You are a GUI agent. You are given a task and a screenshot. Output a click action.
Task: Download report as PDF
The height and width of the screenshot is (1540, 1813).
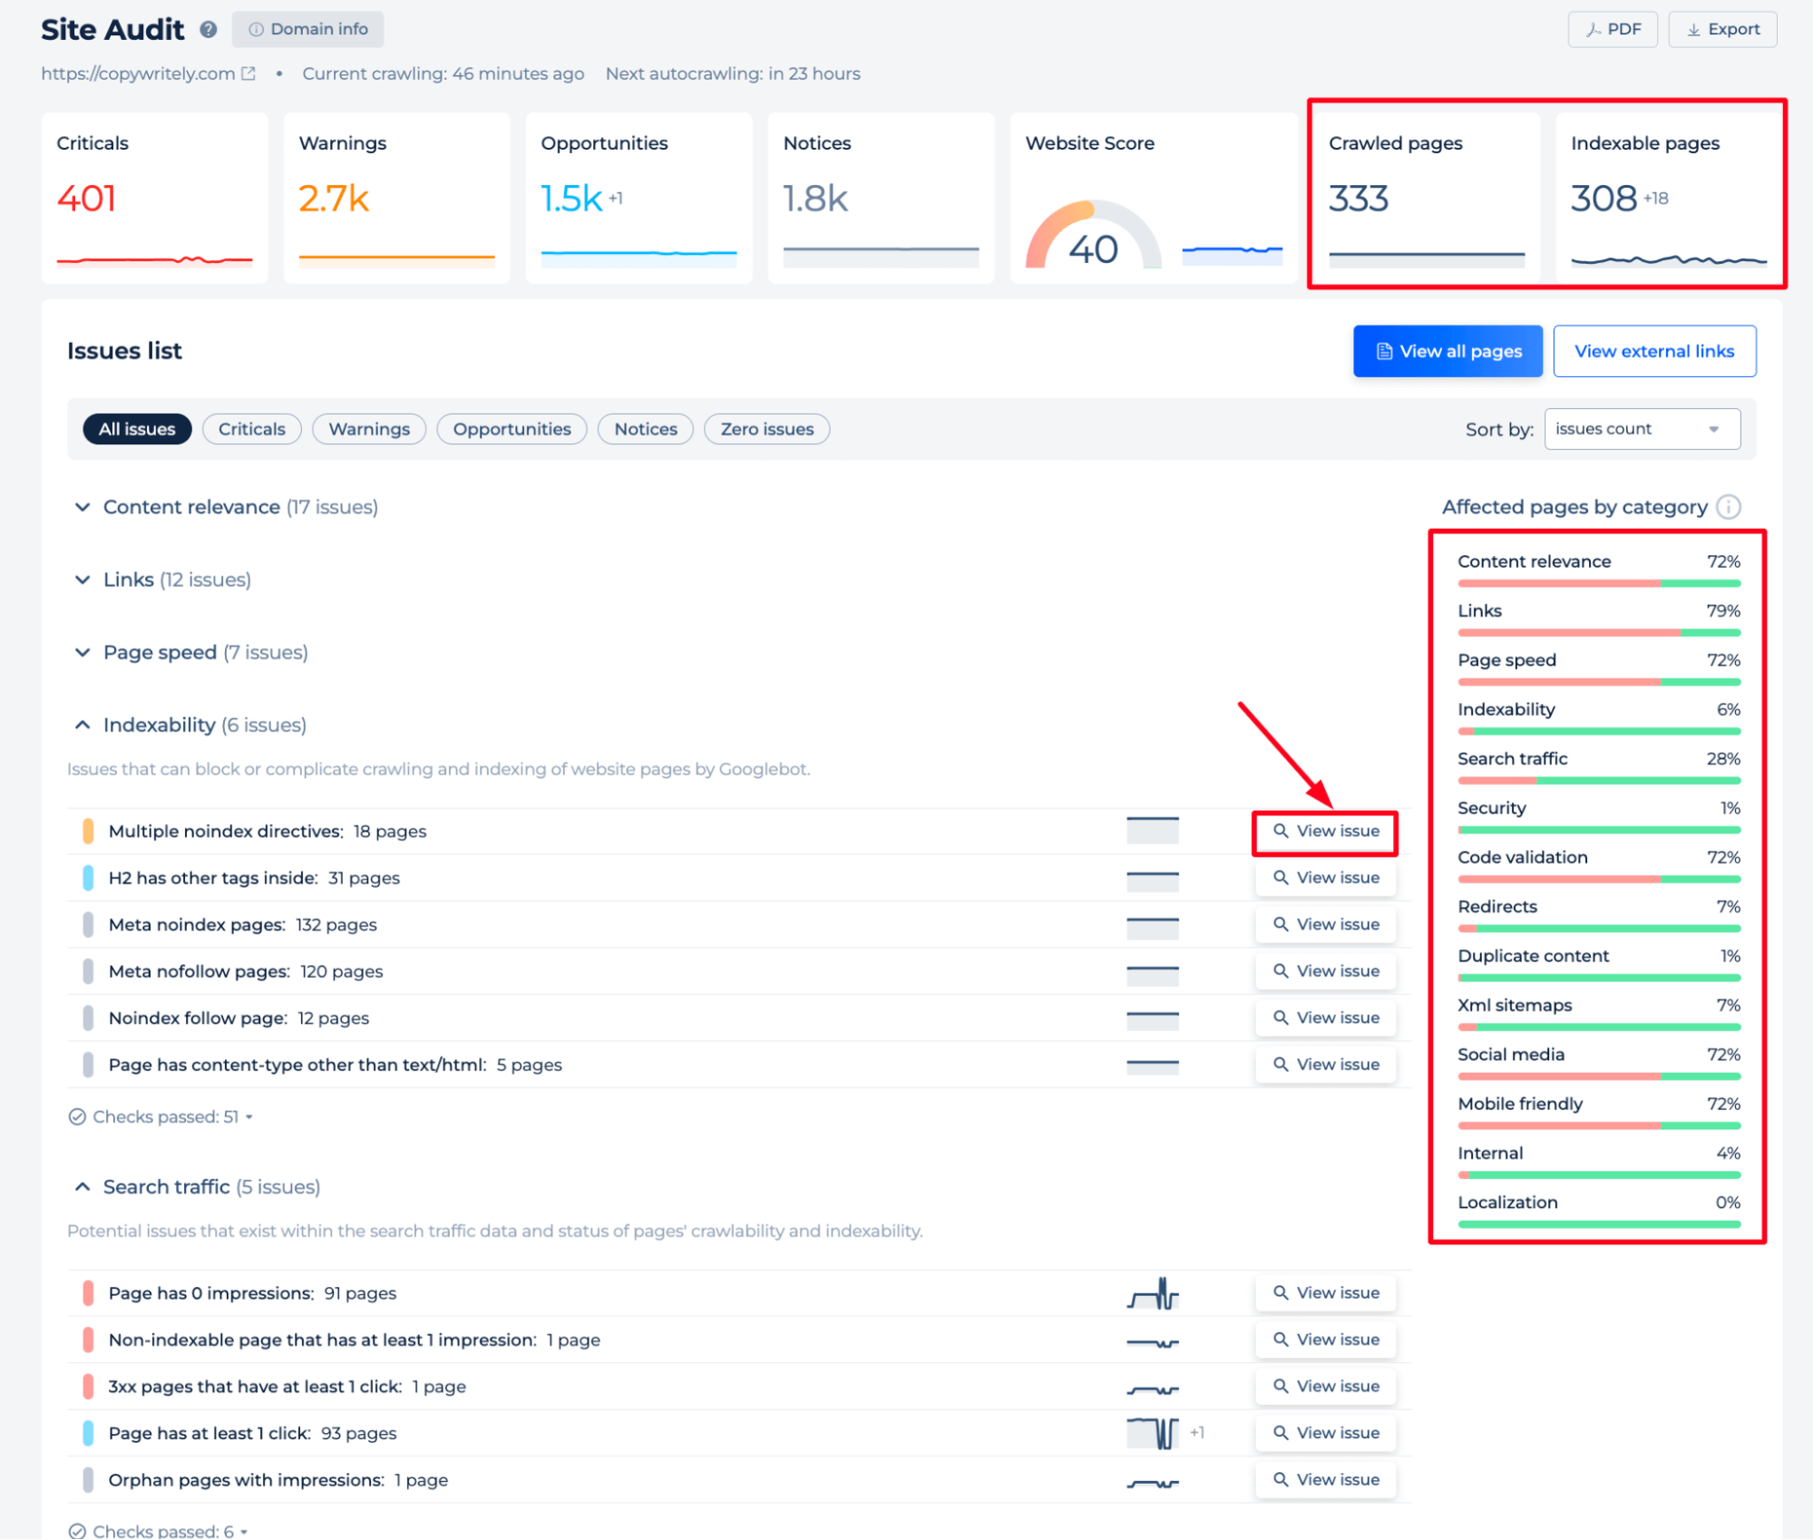pos(1613,29)
